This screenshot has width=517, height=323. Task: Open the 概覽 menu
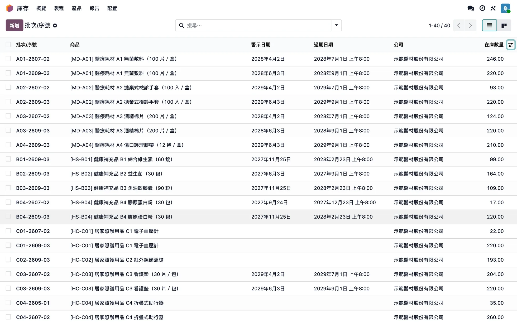[x=41, y=8]
